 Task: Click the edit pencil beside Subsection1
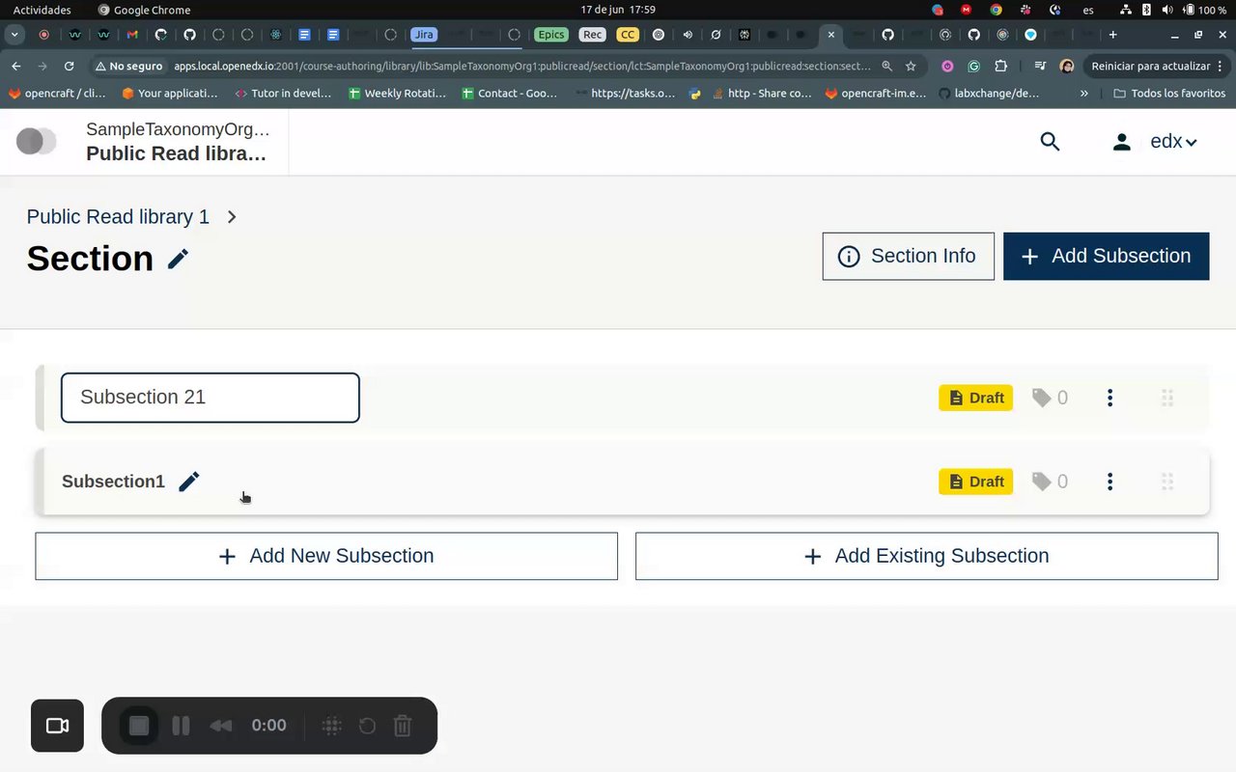click(x=189, y=482)
